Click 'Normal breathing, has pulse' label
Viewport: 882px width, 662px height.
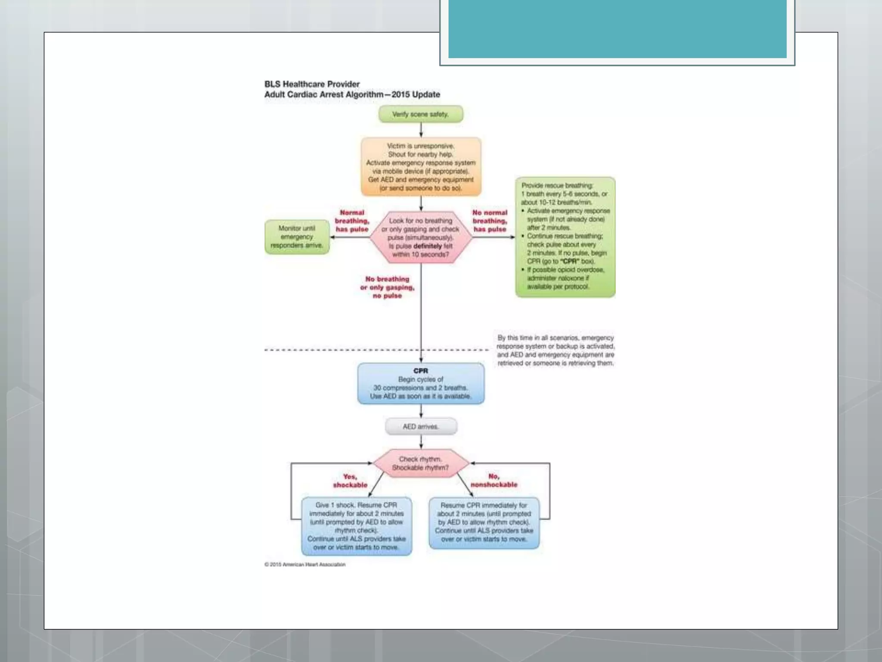352,221
